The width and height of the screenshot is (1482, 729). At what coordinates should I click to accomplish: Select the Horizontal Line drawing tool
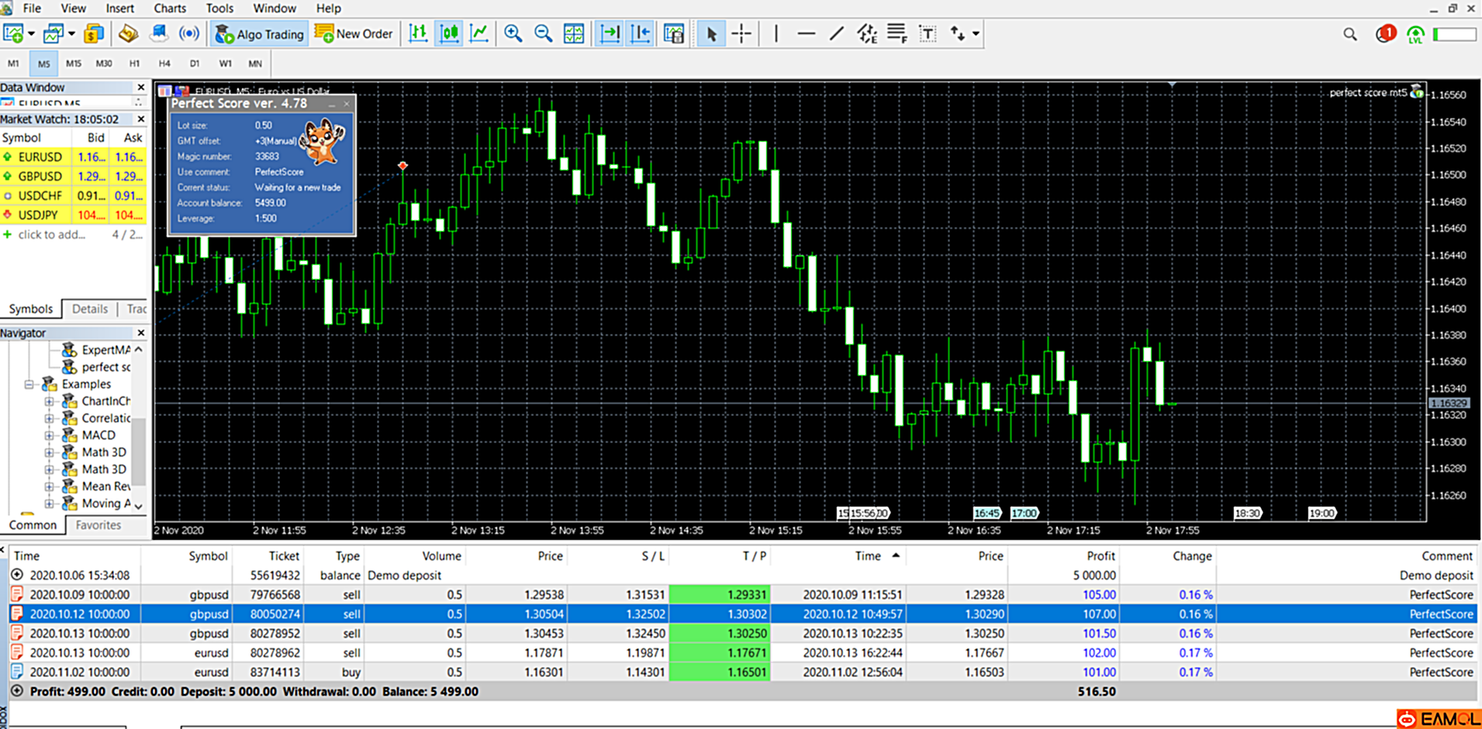click(806, 33)
